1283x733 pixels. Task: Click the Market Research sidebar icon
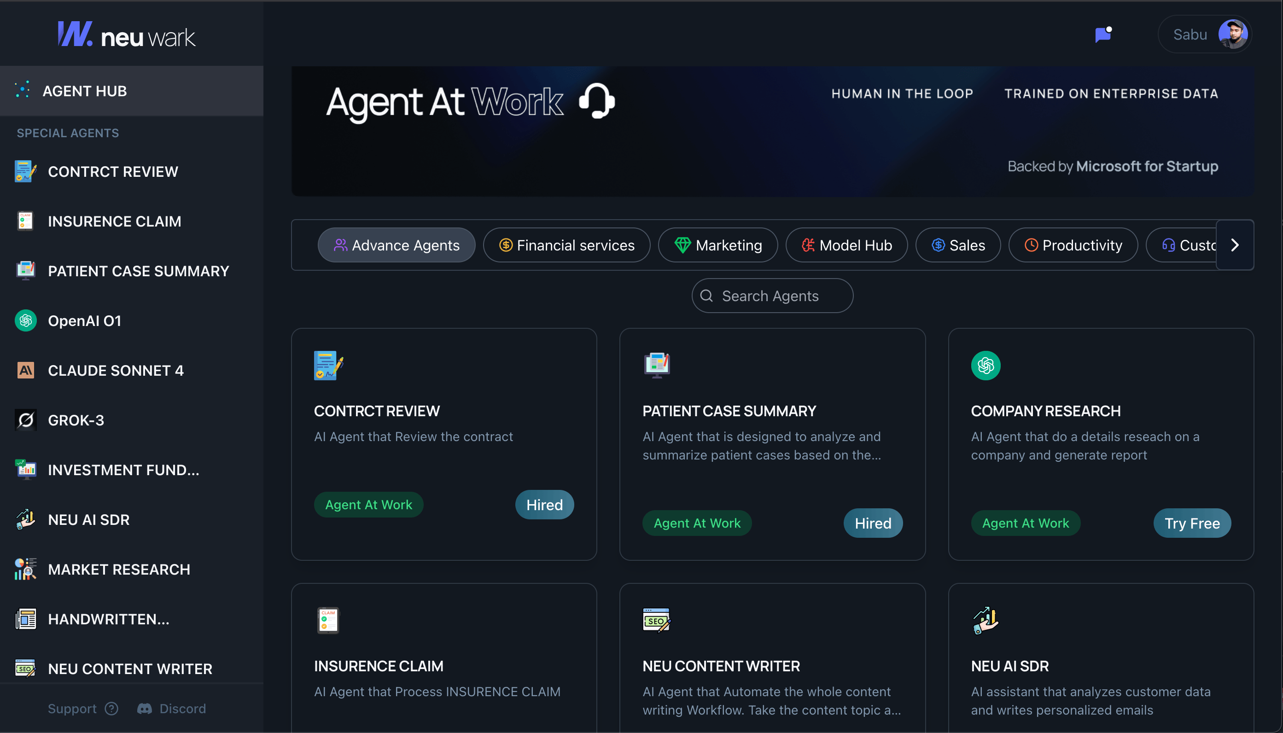[26, 569]
